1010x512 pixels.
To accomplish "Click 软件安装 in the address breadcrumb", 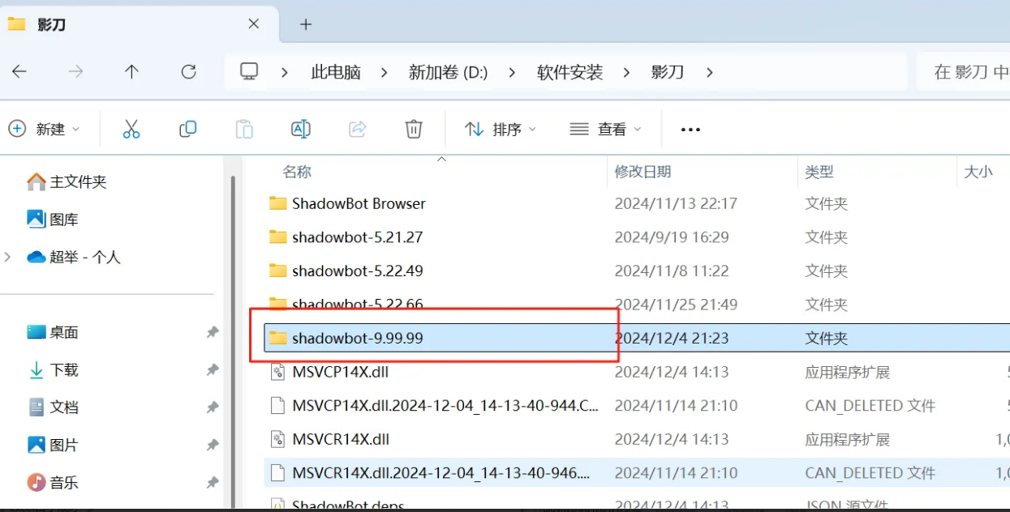I will click(570, 72).
